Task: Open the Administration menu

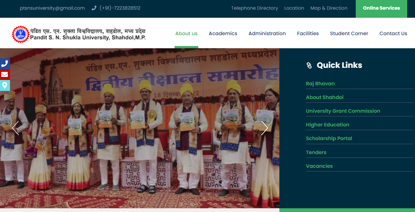Action: [267, 33]
